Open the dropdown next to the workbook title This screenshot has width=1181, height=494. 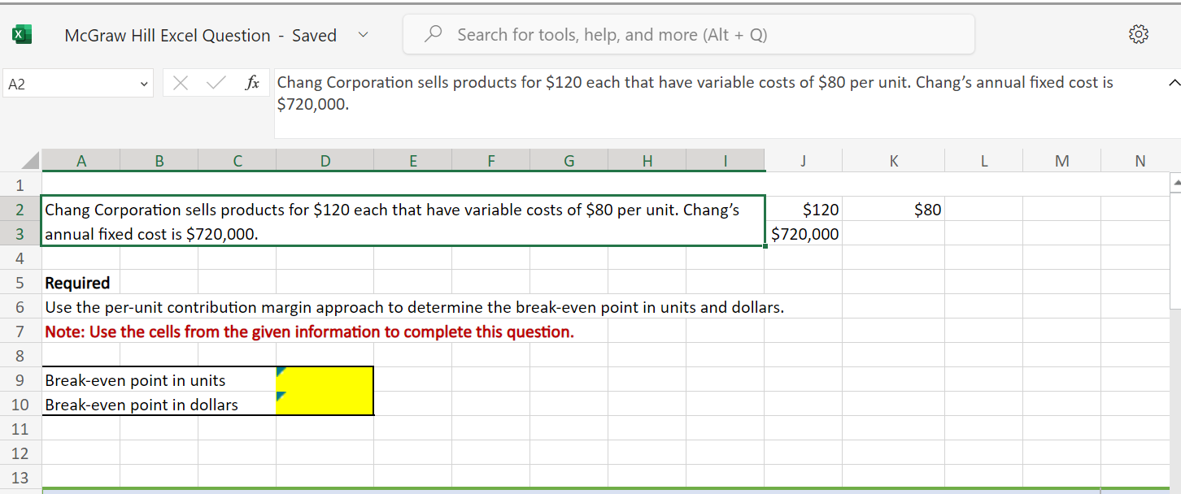tap(363, 34)
